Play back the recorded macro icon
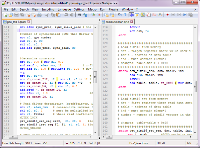This screenshot has height=148, width=200. pos(179,15)
